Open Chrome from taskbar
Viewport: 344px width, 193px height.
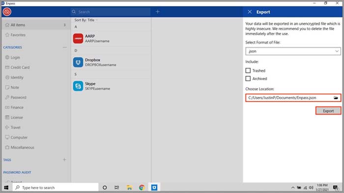point(142,188)
